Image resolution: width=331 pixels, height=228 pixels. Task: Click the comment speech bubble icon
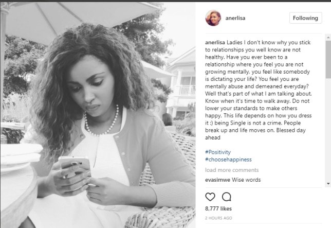click(x=227, y=197)
